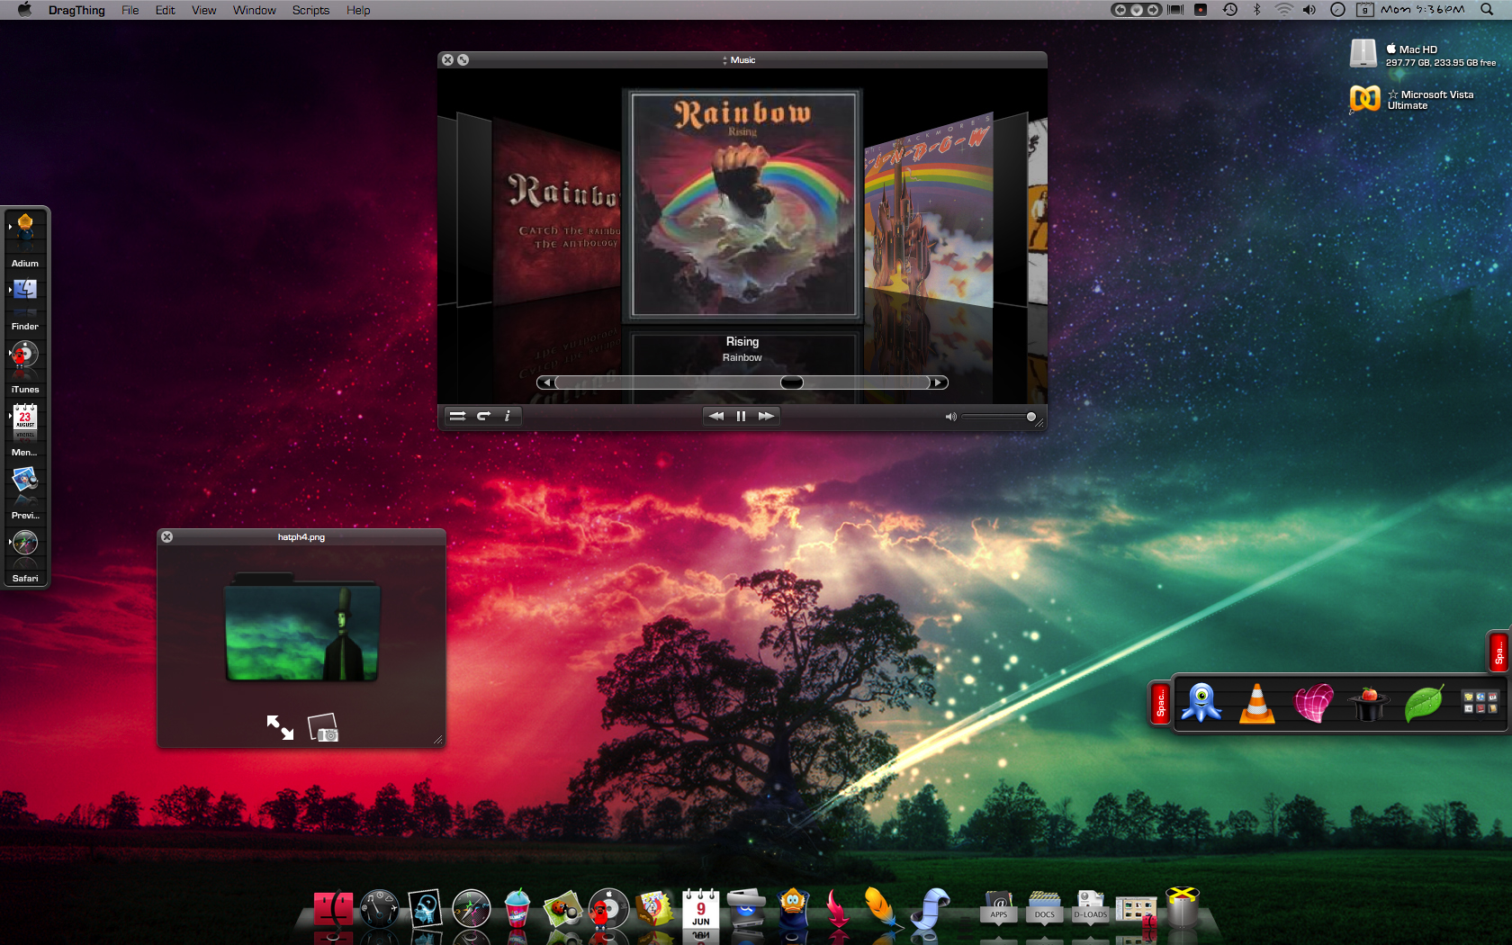Open the pink heart Skitch icon
The width and height of the screenshot is (1512, 945).
pyautogui.click(x=1313, y=703)
